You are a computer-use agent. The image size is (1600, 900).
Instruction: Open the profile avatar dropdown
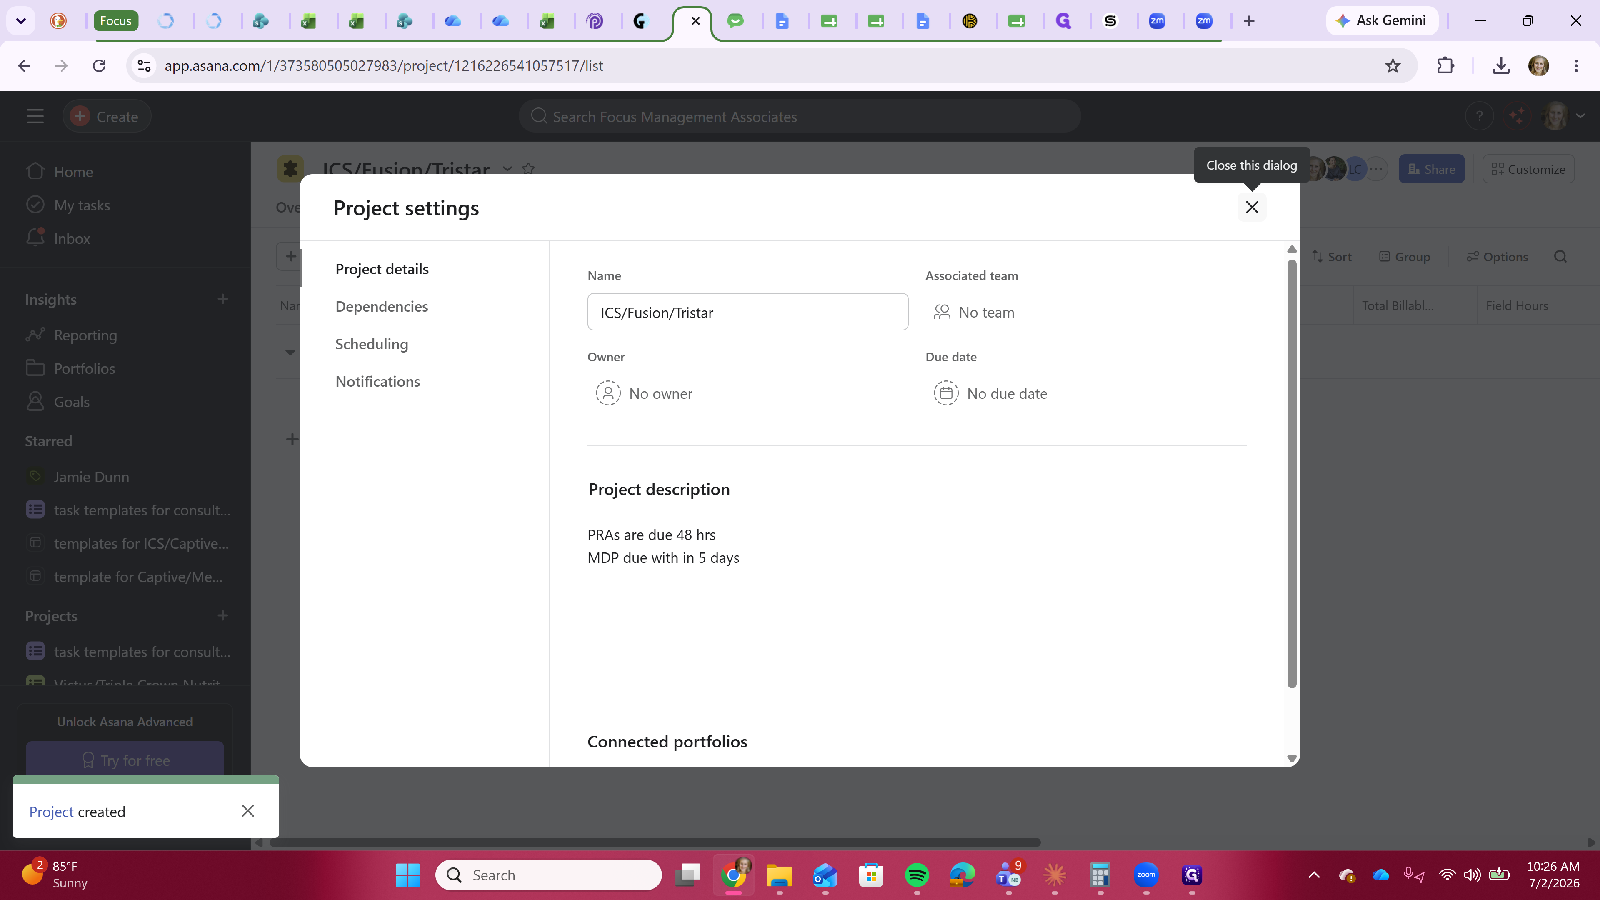pyautogui.click(x=1563, y=116)
